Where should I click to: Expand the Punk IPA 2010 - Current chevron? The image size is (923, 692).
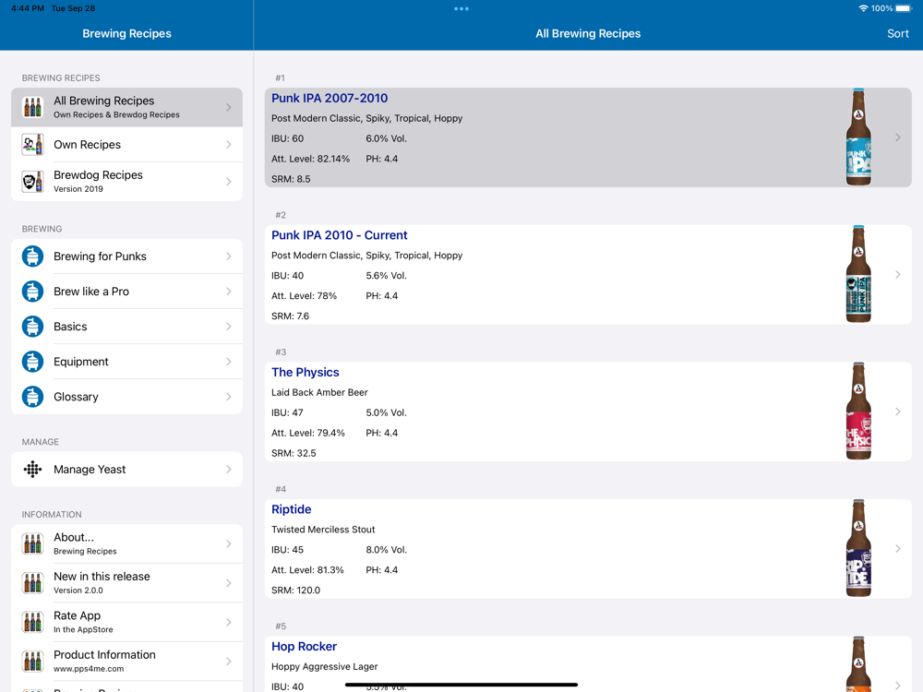[897, 275]
